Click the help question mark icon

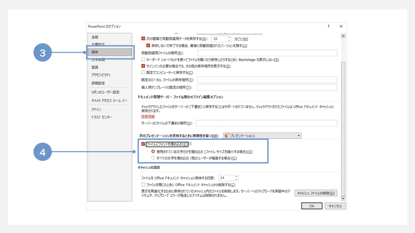coord(328,27)
